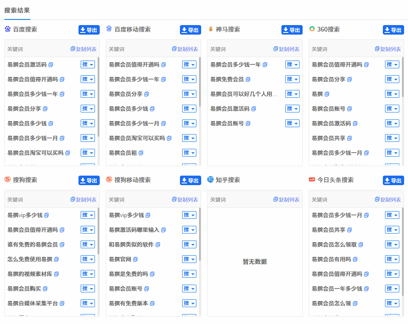The width and height of the screenshot is (408, 324).
Task: Open 搜 dropdown for 易撰会员多少钱一月 in 百度搜索
Action: 88,138
